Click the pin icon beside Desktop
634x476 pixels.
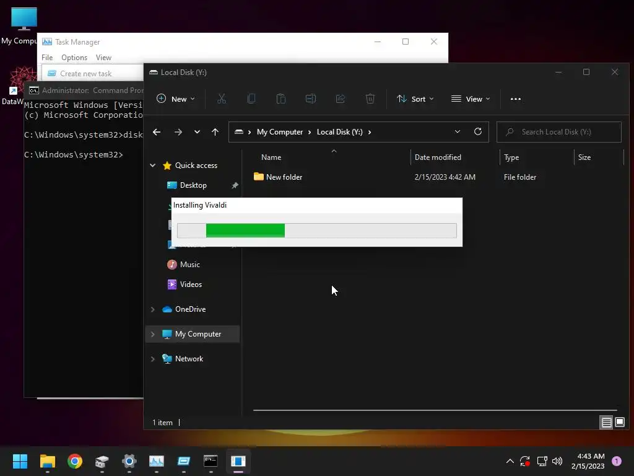pos(235,185)
